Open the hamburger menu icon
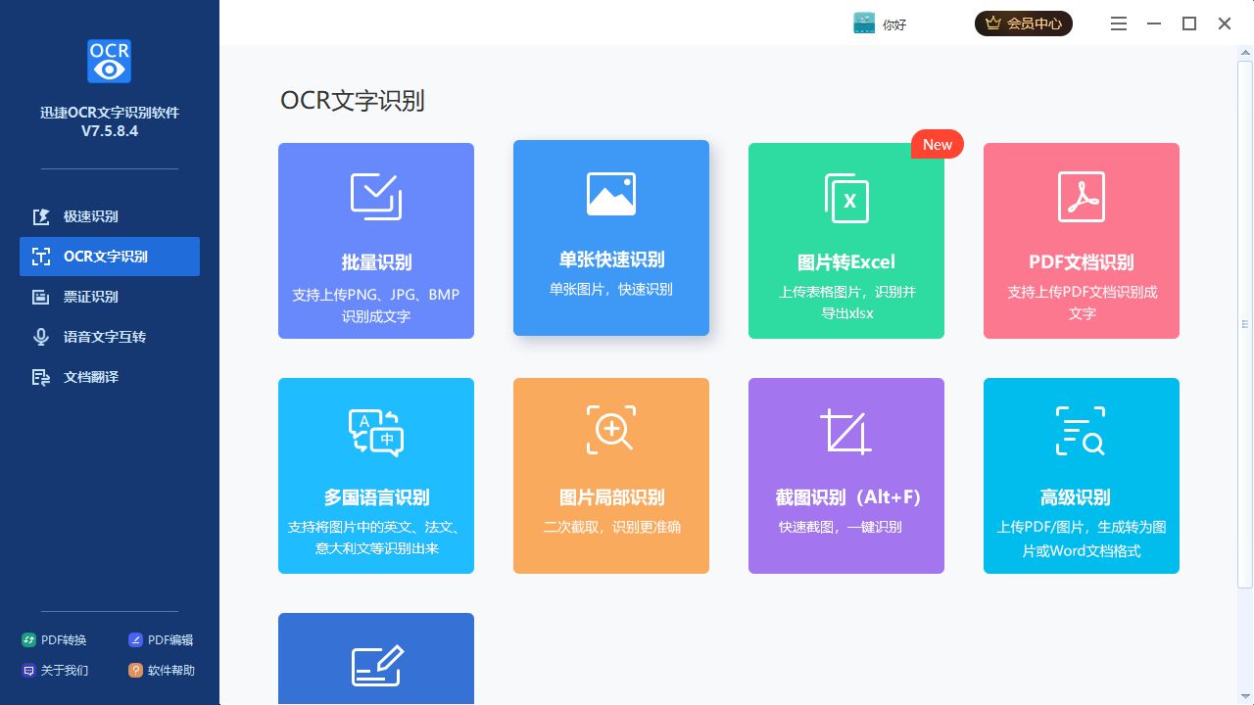 [1119, 23]
